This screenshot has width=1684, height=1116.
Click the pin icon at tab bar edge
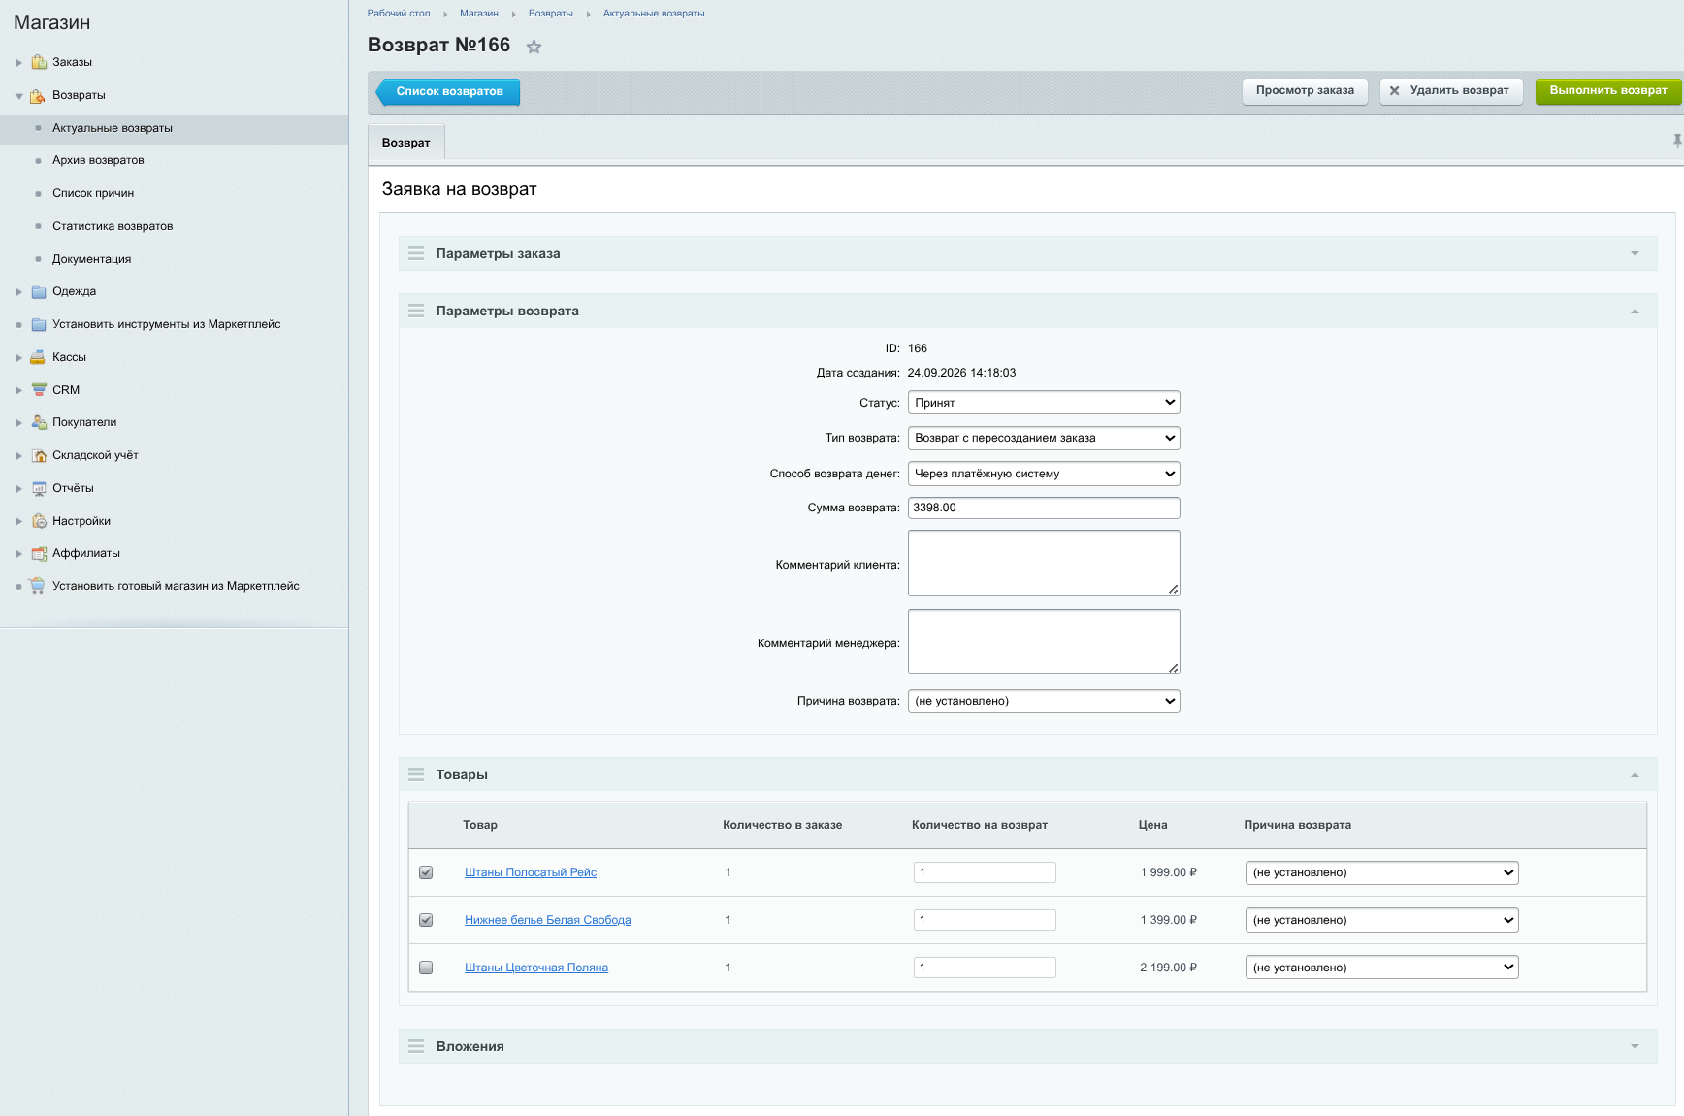[1677, 142]
